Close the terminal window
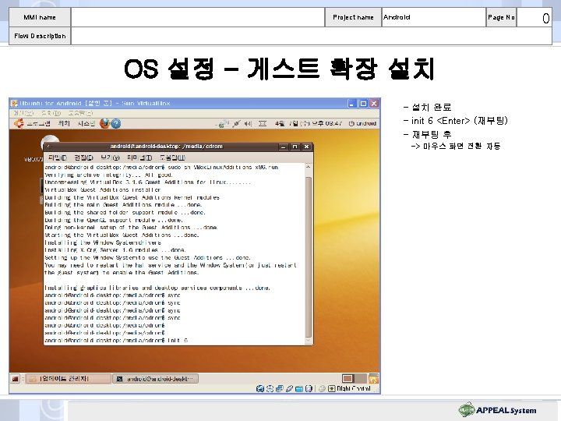This screenshot has height=421, width=561. (x=307, y=147)
